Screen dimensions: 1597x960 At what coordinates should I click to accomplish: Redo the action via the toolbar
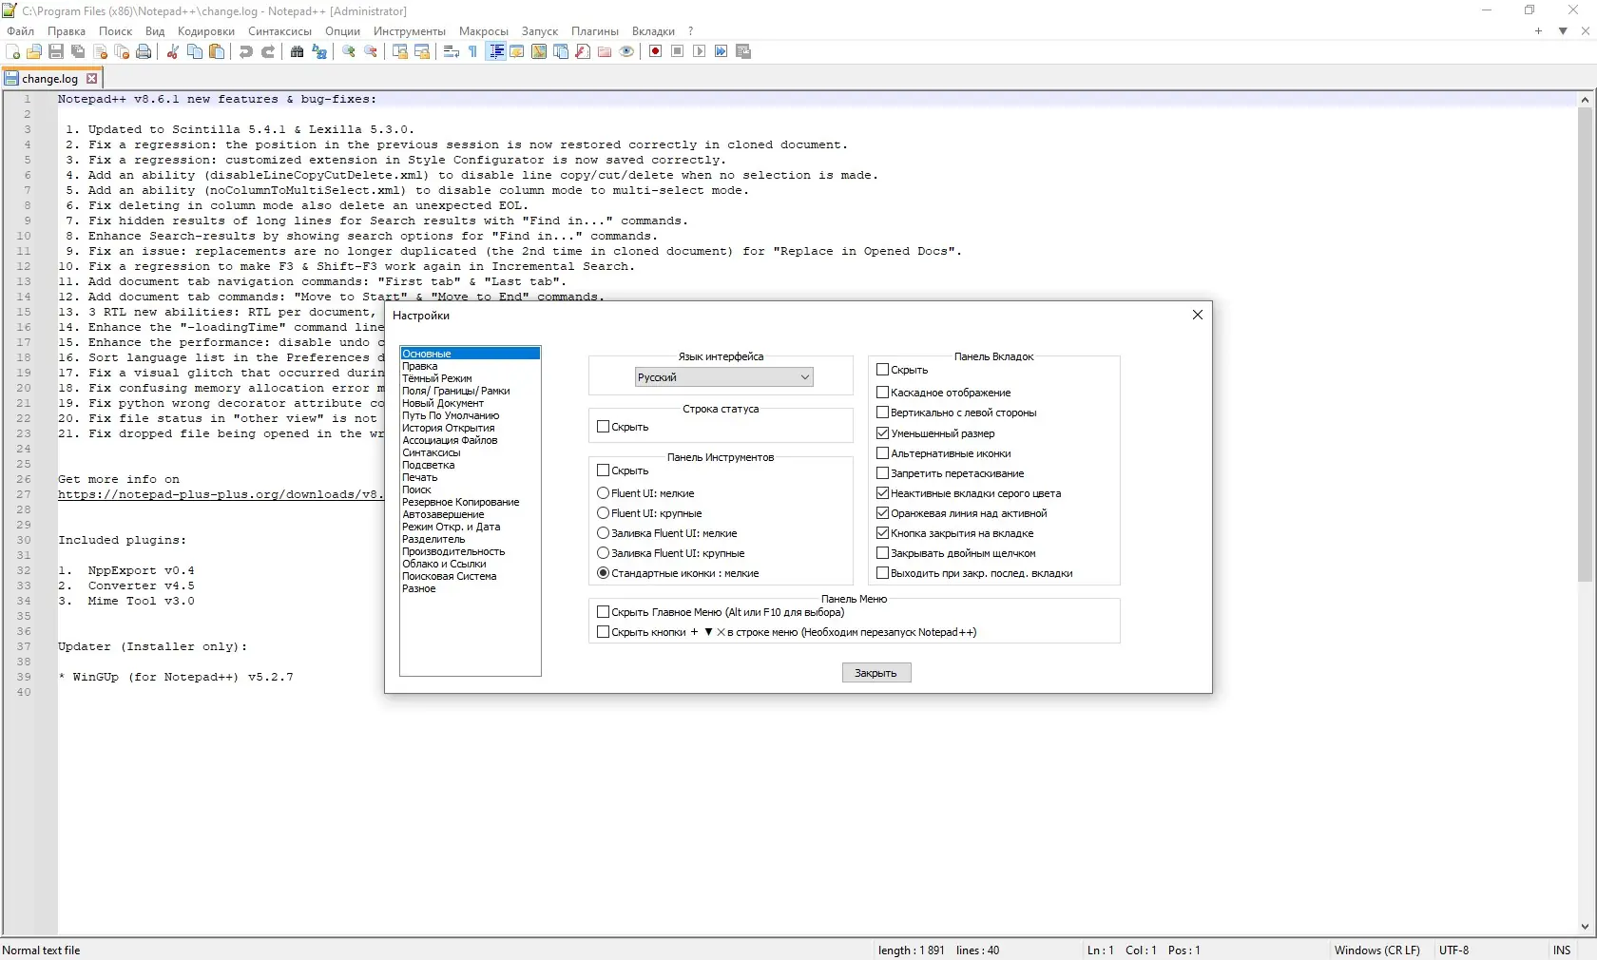(268, 51)
